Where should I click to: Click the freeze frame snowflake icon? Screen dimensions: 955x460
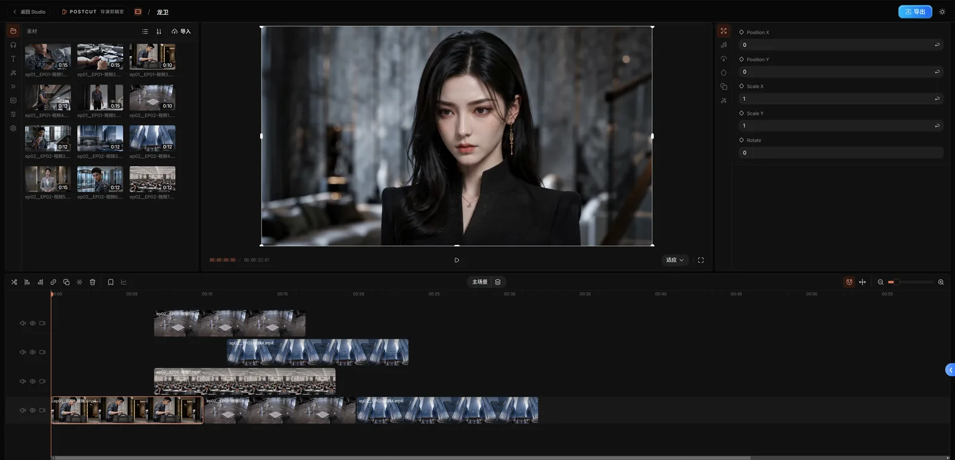click(79, 282)
